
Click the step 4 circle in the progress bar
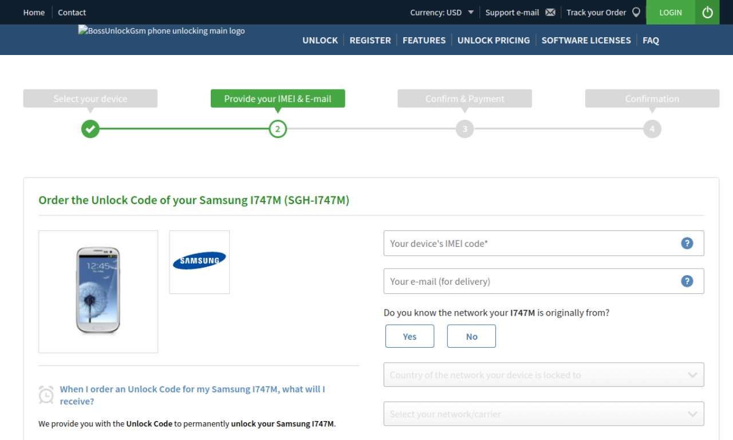point(652,129)
